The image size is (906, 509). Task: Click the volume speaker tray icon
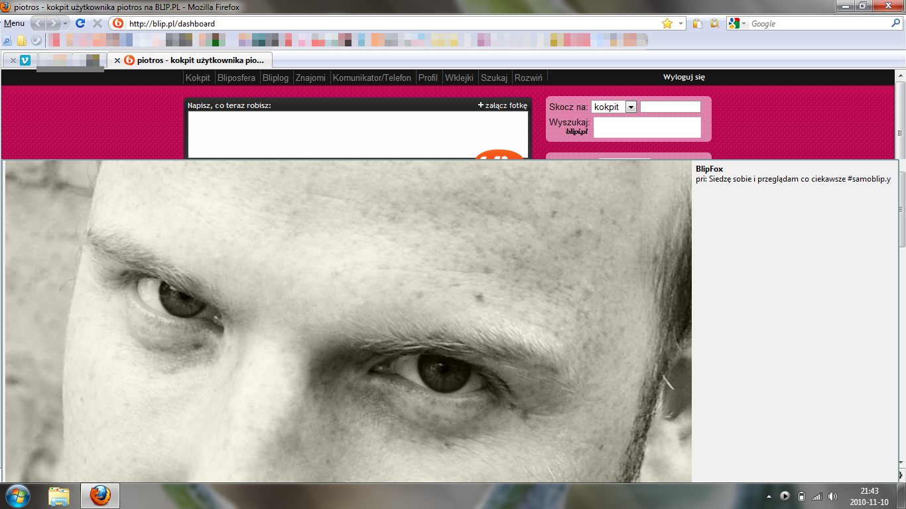(x=832, y=496)
